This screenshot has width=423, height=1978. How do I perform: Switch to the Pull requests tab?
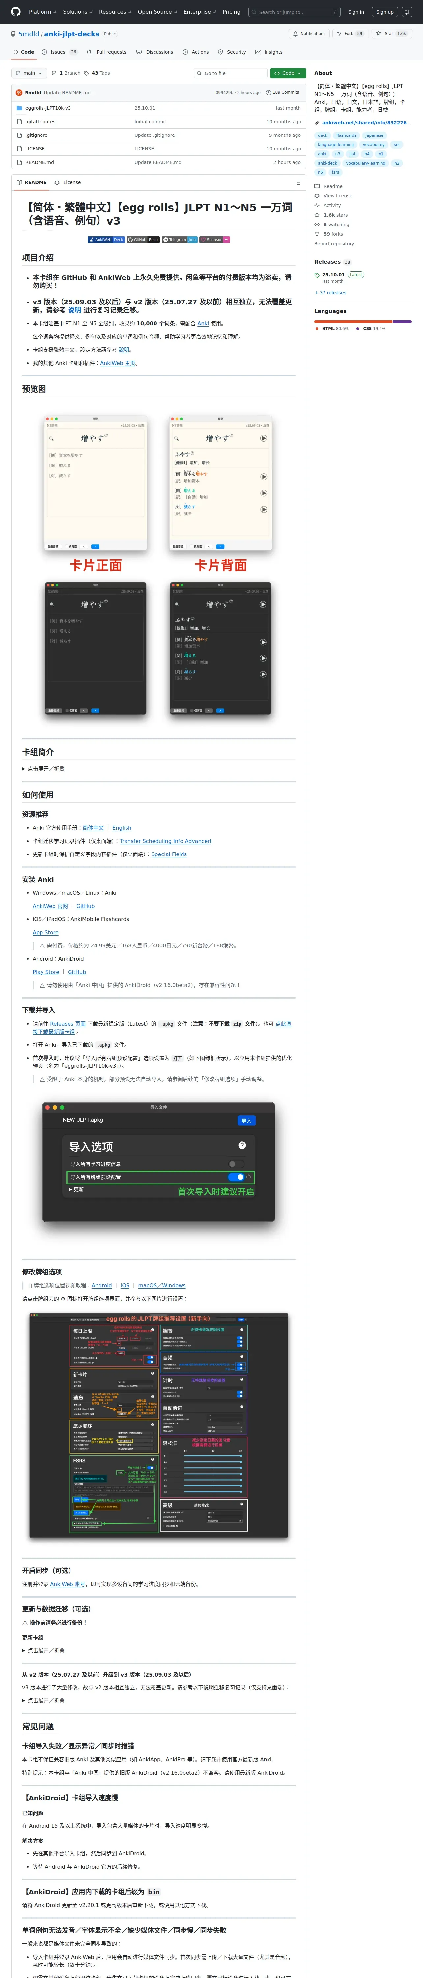point(107,52)
